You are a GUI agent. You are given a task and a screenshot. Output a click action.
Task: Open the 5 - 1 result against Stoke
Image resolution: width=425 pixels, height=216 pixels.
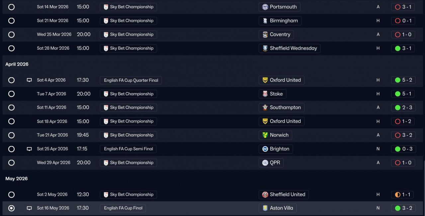403,94
